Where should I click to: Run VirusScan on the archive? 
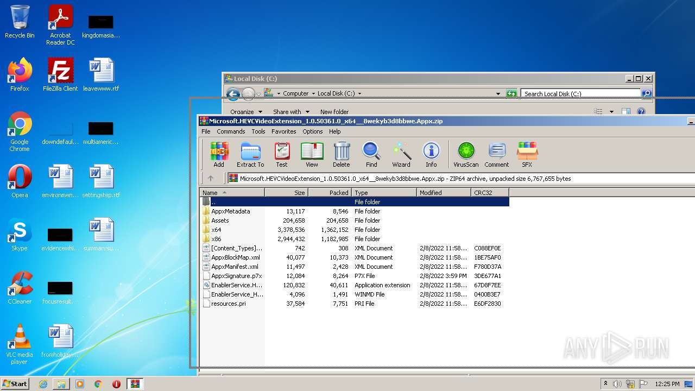[x=466, y=155]
